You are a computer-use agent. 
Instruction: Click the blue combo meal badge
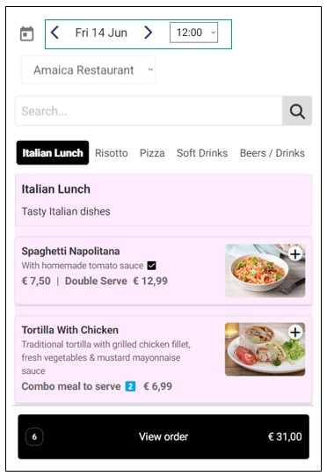[x=130, y=386]
